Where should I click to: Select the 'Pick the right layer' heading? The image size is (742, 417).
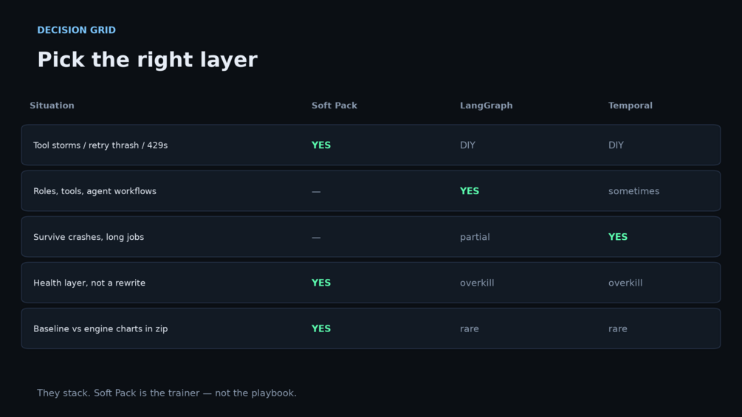point(147,60)
